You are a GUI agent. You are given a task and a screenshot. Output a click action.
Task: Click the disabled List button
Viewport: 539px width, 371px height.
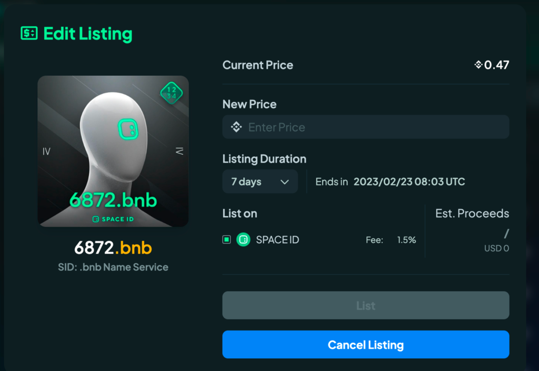pyautogui.click(x=366, y=305)
